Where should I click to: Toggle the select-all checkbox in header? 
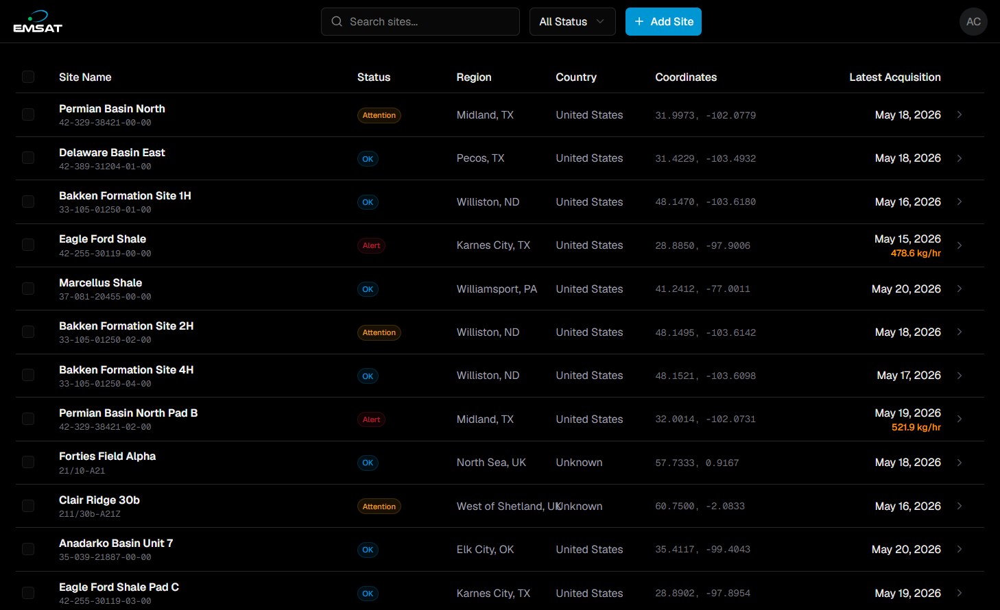coord(28,77)
